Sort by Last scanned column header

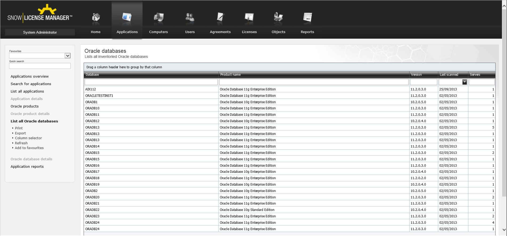(453, 75)
